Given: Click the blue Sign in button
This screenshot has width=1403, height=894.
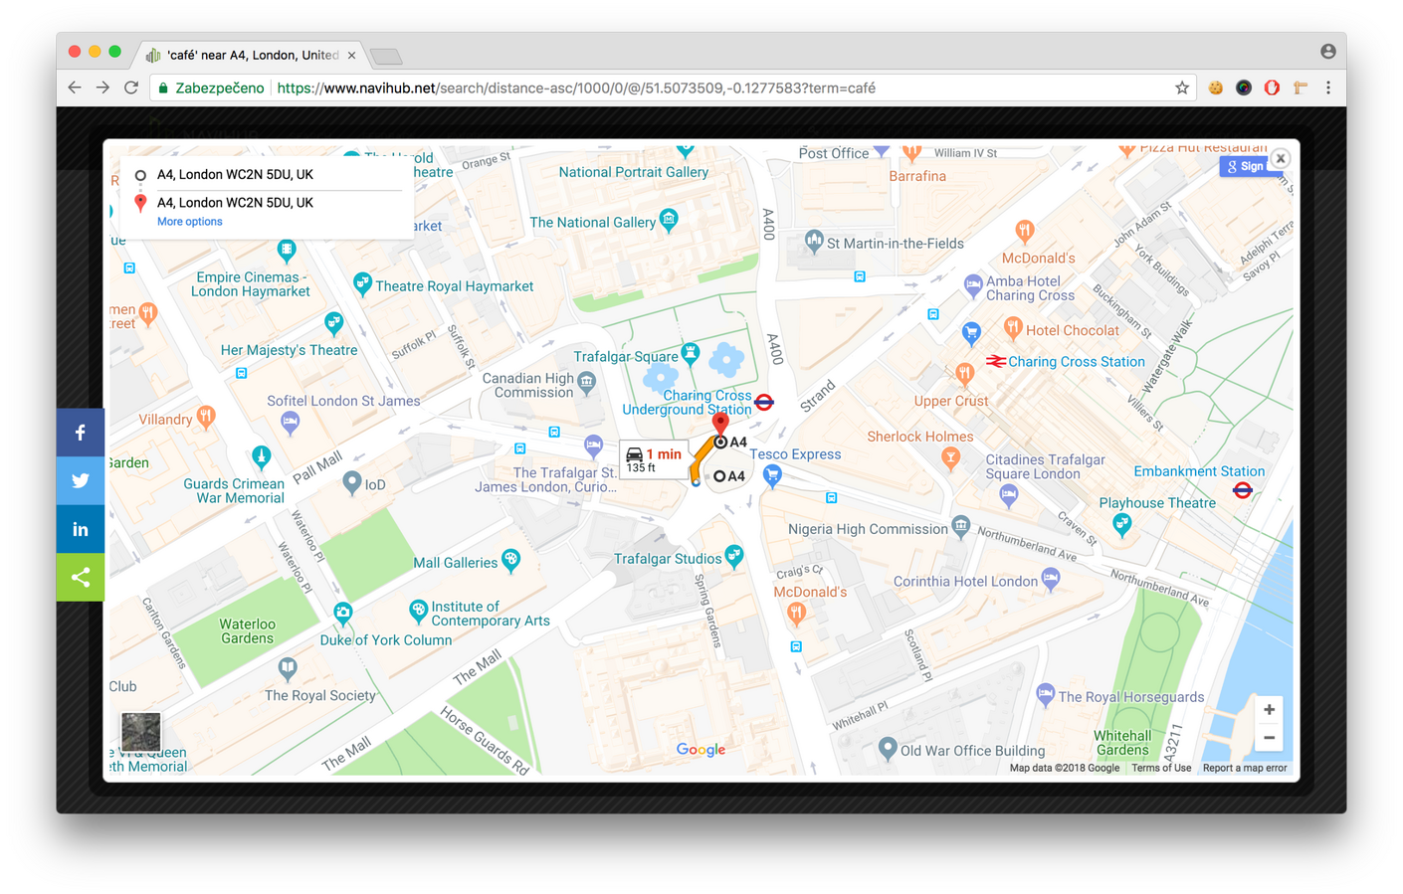Looking at the screenshot, I should (1244, 166).
